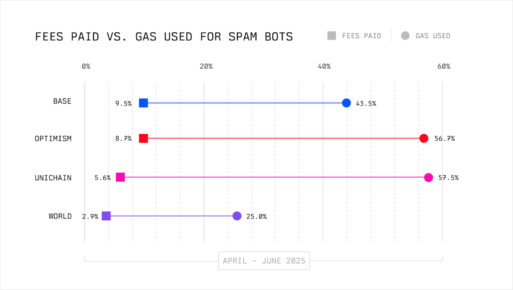Click the WORLD row label
Image resolution: width=513 pixels, height=290 pixels.
coord(60,216)
